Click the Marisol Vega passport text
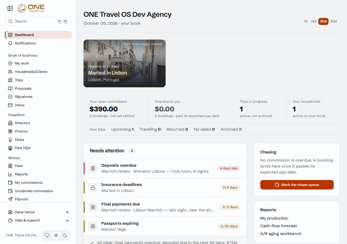 [x=114, y=229]
